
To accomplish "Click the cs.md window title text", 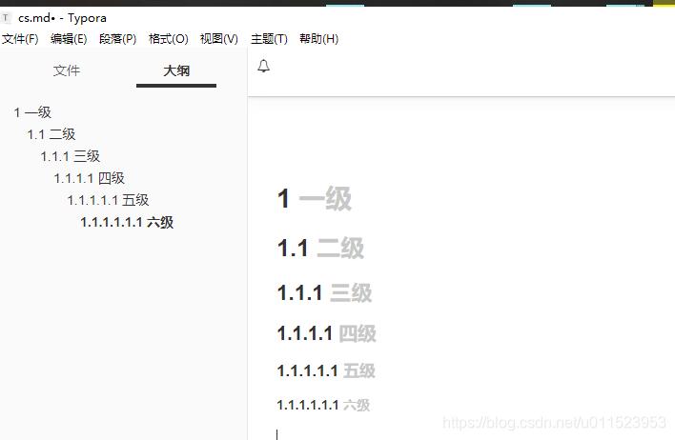I will (x=62, y=18).
